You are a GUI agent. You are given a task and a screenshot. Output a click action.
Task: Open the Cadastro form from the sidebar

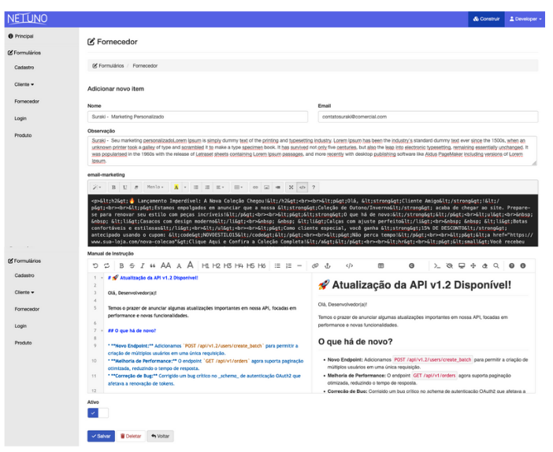pos(24,68)
